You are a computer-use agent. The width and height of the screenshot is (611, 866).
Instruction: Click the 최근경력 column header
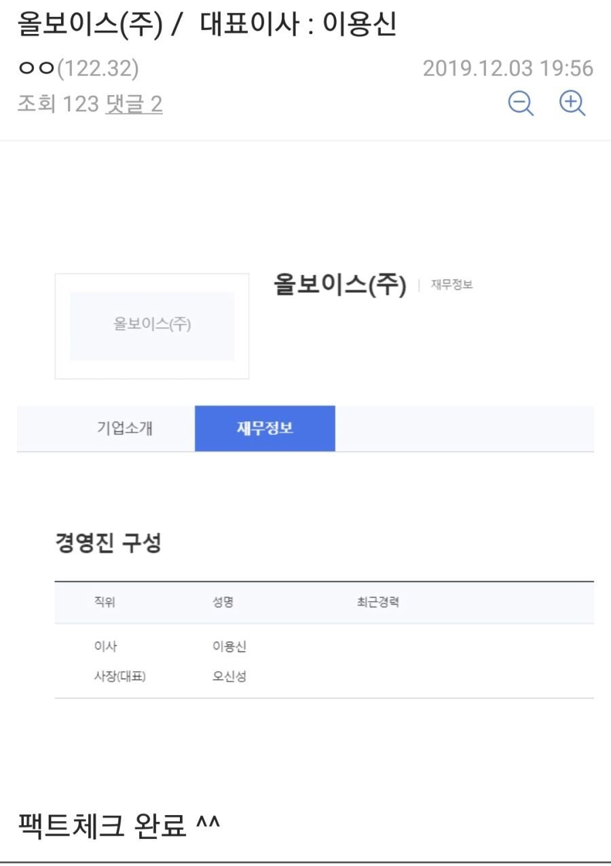click(378, 602)
